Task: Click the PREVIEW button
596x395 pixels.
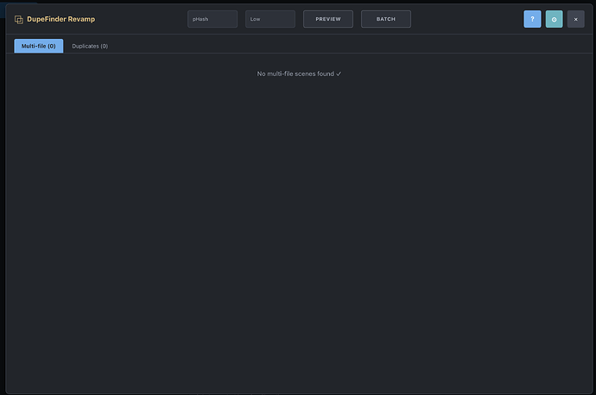Action: tap(328, 19)
